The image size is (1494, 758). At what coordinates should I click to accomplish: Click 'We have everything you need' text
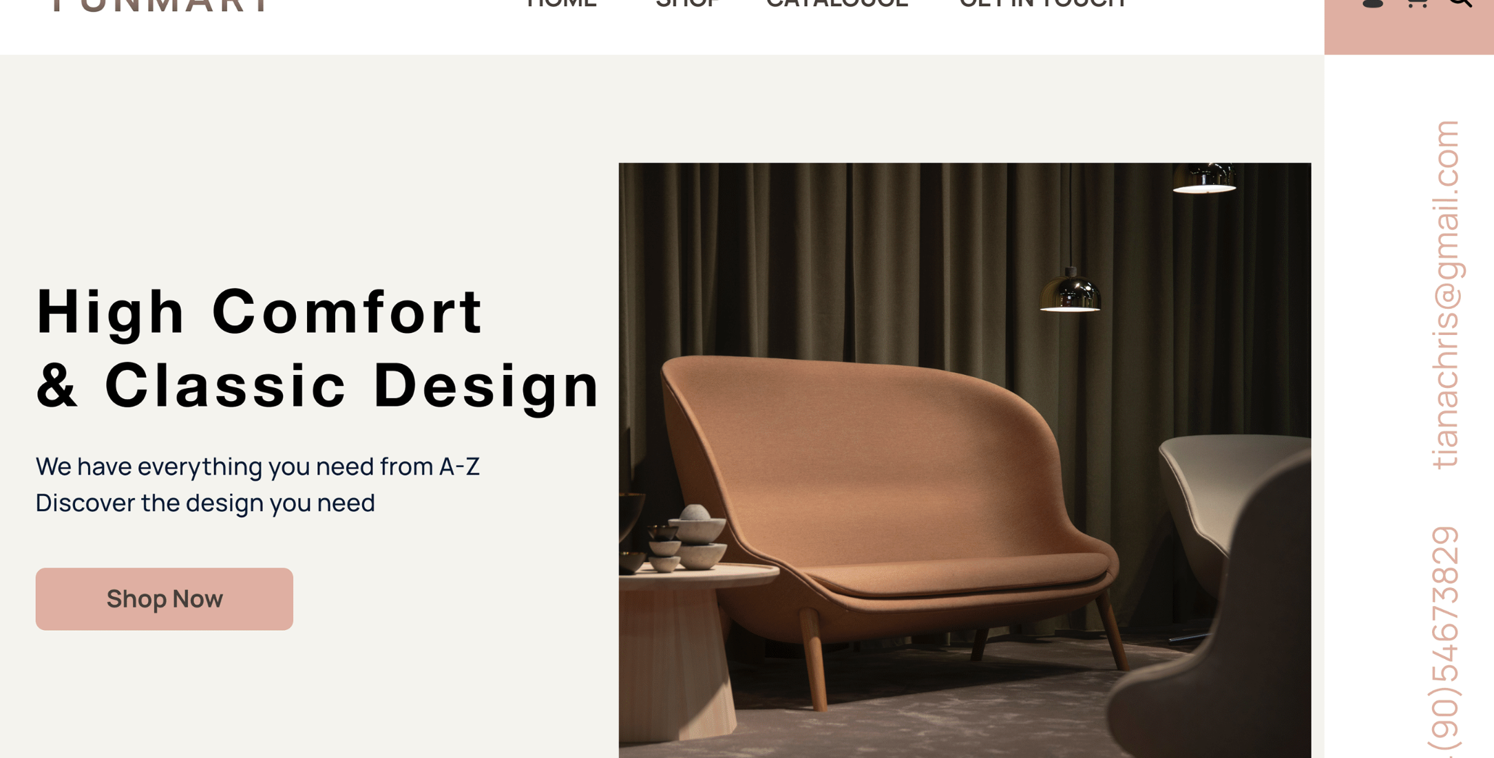pyautogui.click(x=257, y=466)
